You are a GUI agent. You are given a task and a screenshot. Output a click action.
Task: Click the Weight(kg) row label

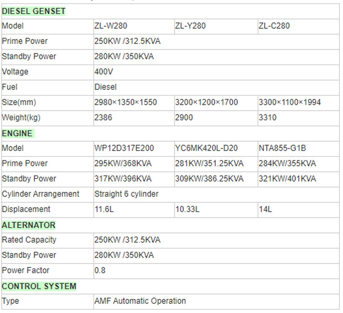[x=21, y=118]
